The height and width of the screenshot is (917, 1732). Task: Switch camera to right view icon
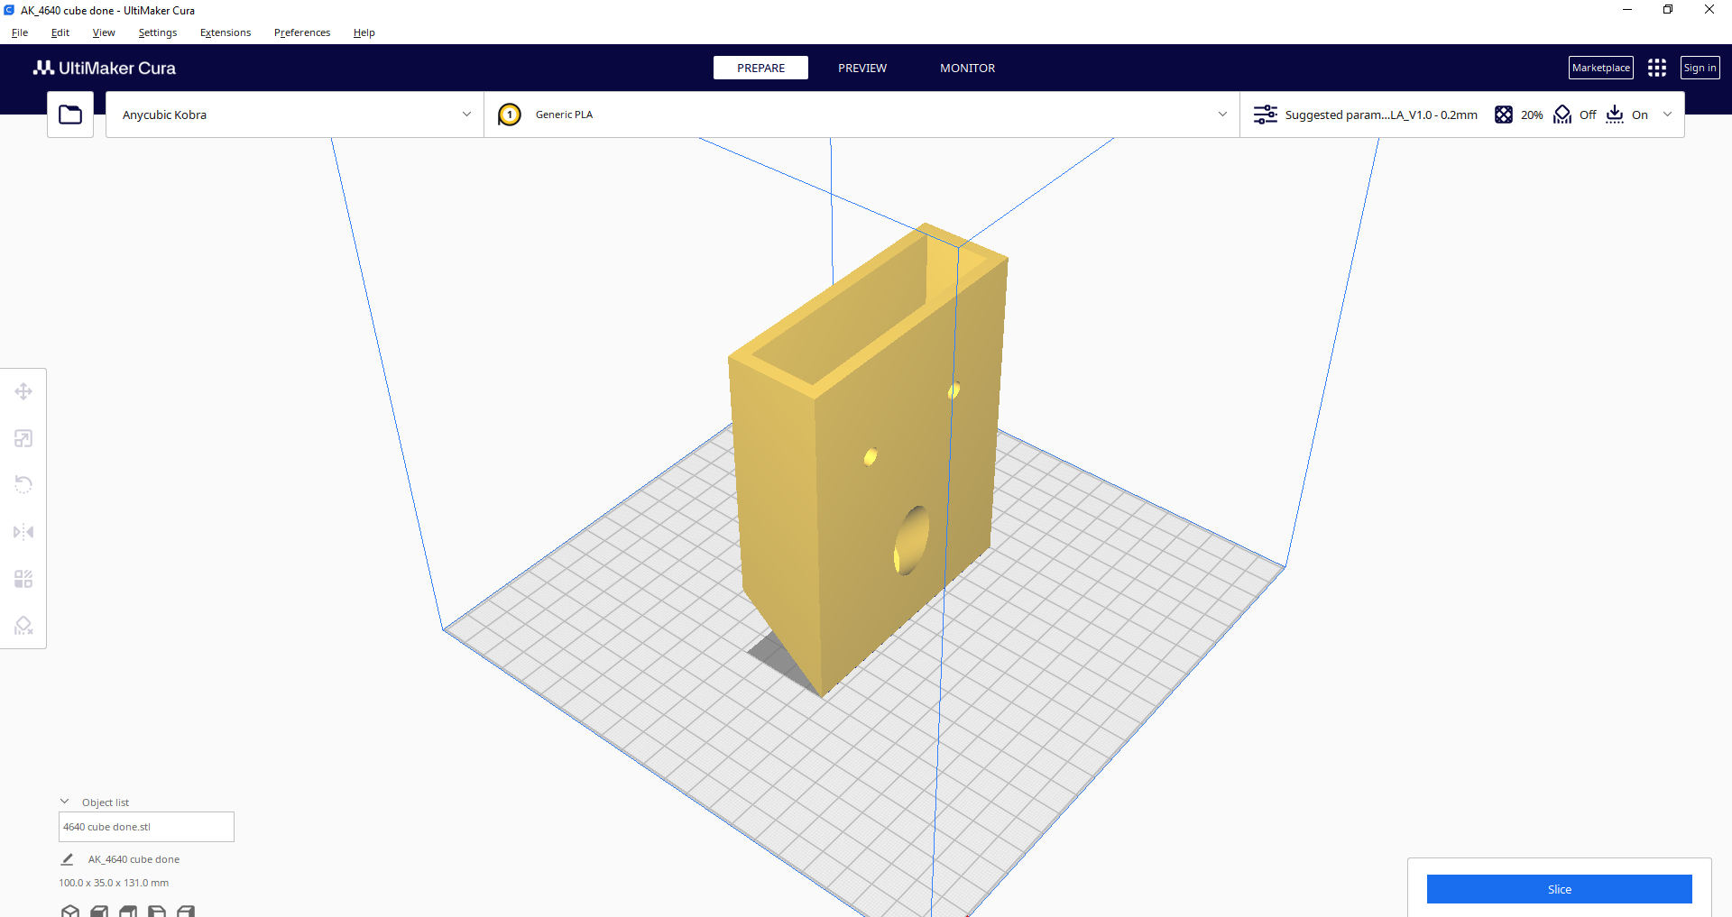click(x=186, y=911)
